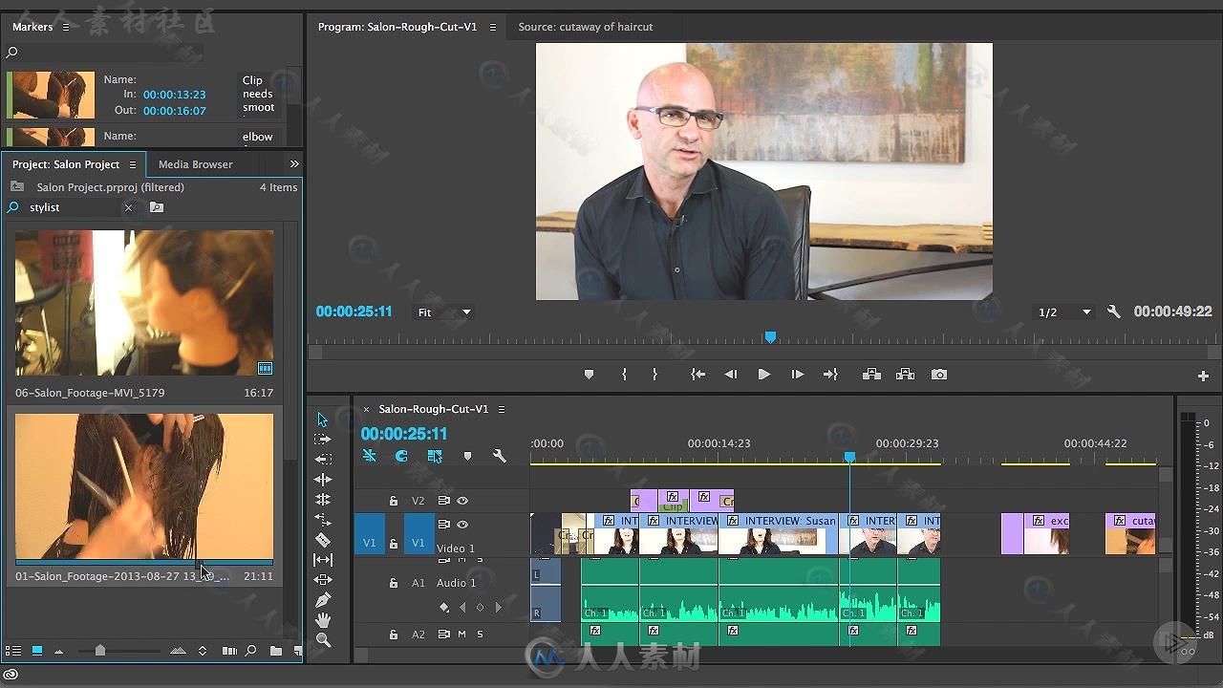
Task: Click the Lift button
Action: coord(871,375)
